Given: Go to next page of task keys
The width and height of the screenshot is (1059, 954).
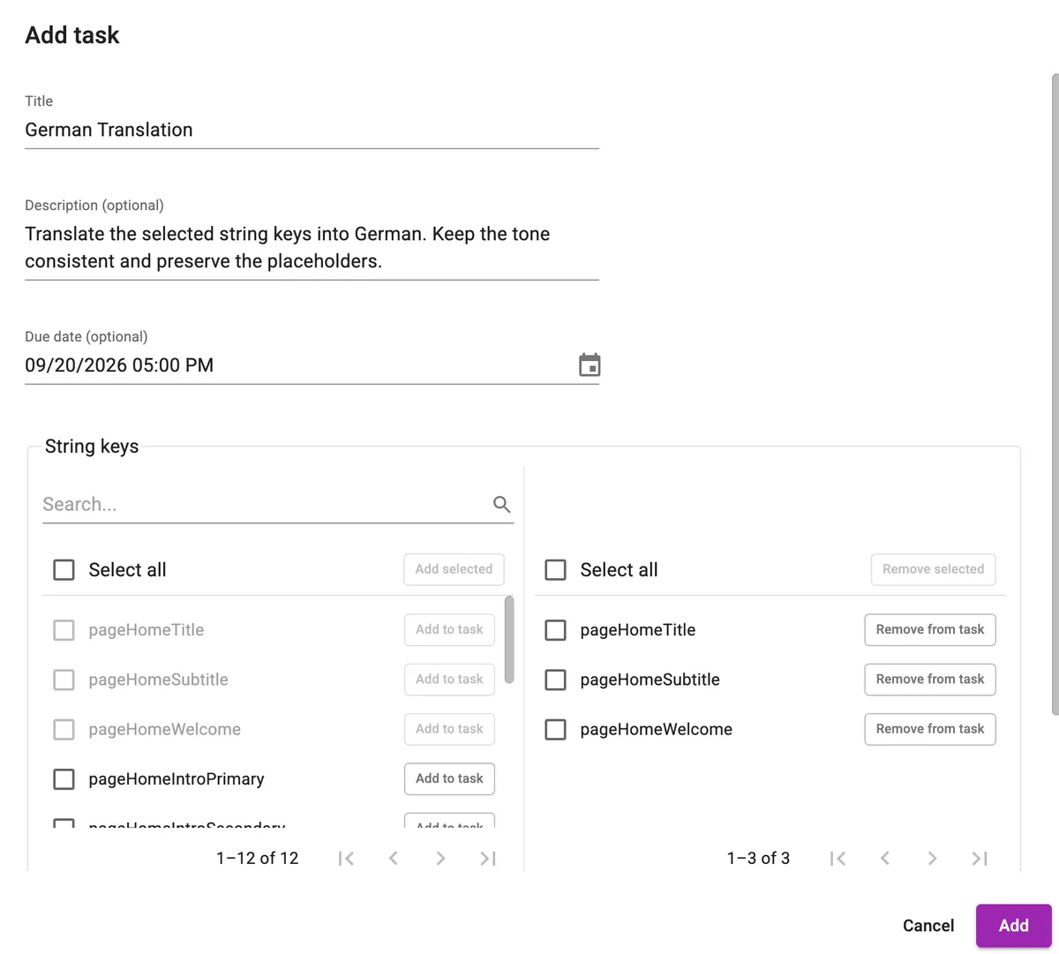Looking at the screenshot, I should (932, 858).
